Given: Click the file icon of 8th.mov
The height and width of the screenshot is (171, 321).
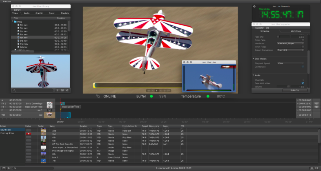Looking at the screenshot, I should [x=18, y=25].
